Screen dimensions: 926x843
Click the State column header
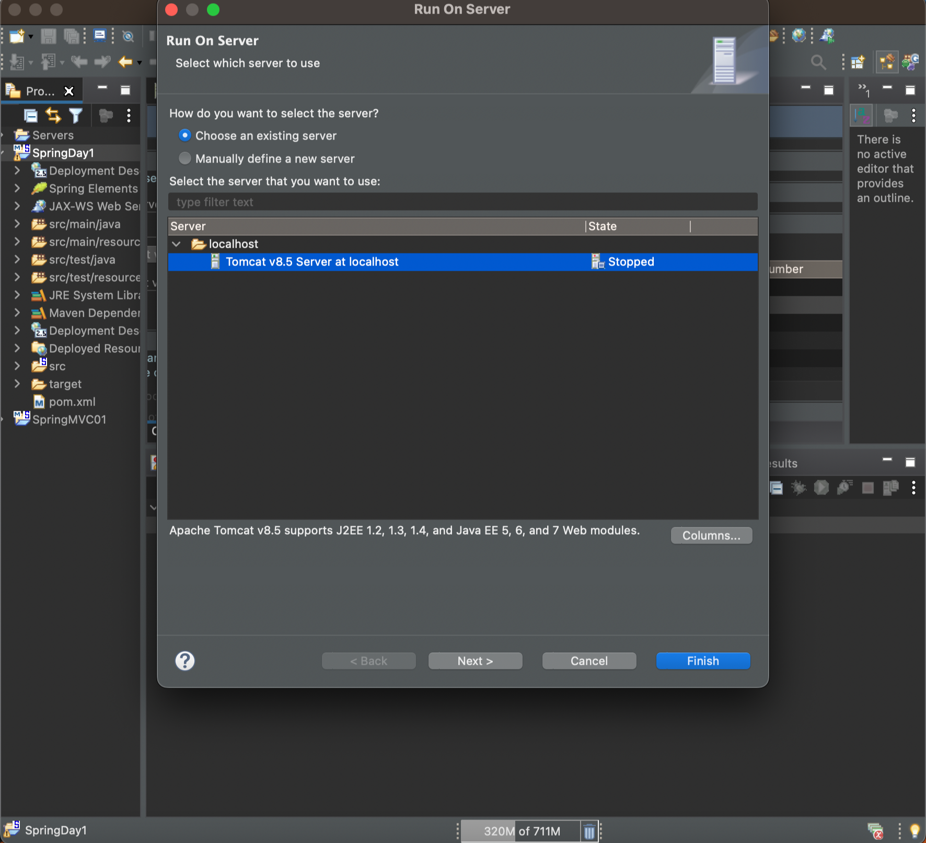[638, 226]
